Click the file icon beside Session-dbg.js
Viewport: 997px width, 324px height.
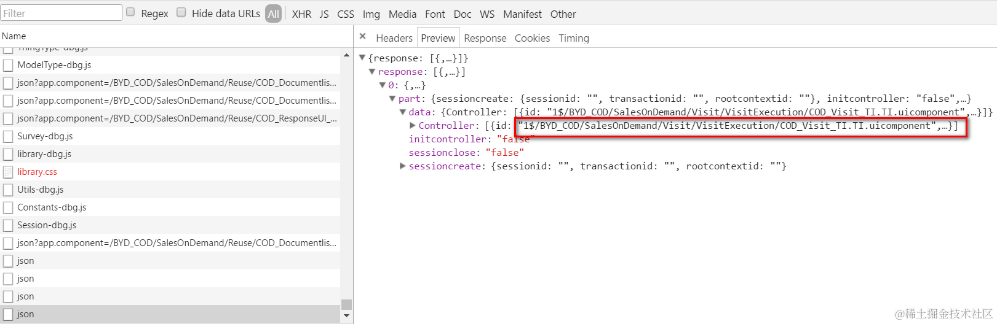point(8,225)
